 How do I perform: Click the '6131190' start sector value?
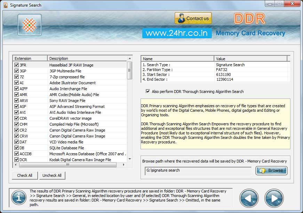pos(223,74)
